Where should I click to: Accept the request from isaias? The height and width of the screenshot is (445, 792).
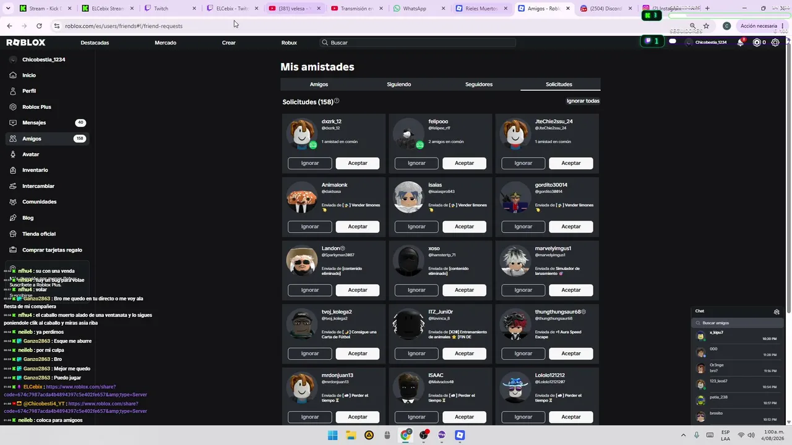click(x=465, y=227)
